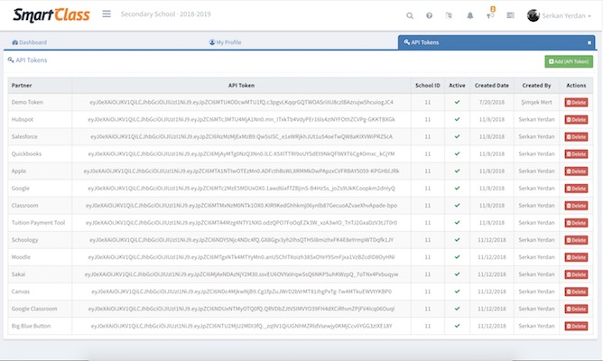Viewport: 603px width, 361px height.
Task: Delete the Canvas token
Action: tap(576, 292)
